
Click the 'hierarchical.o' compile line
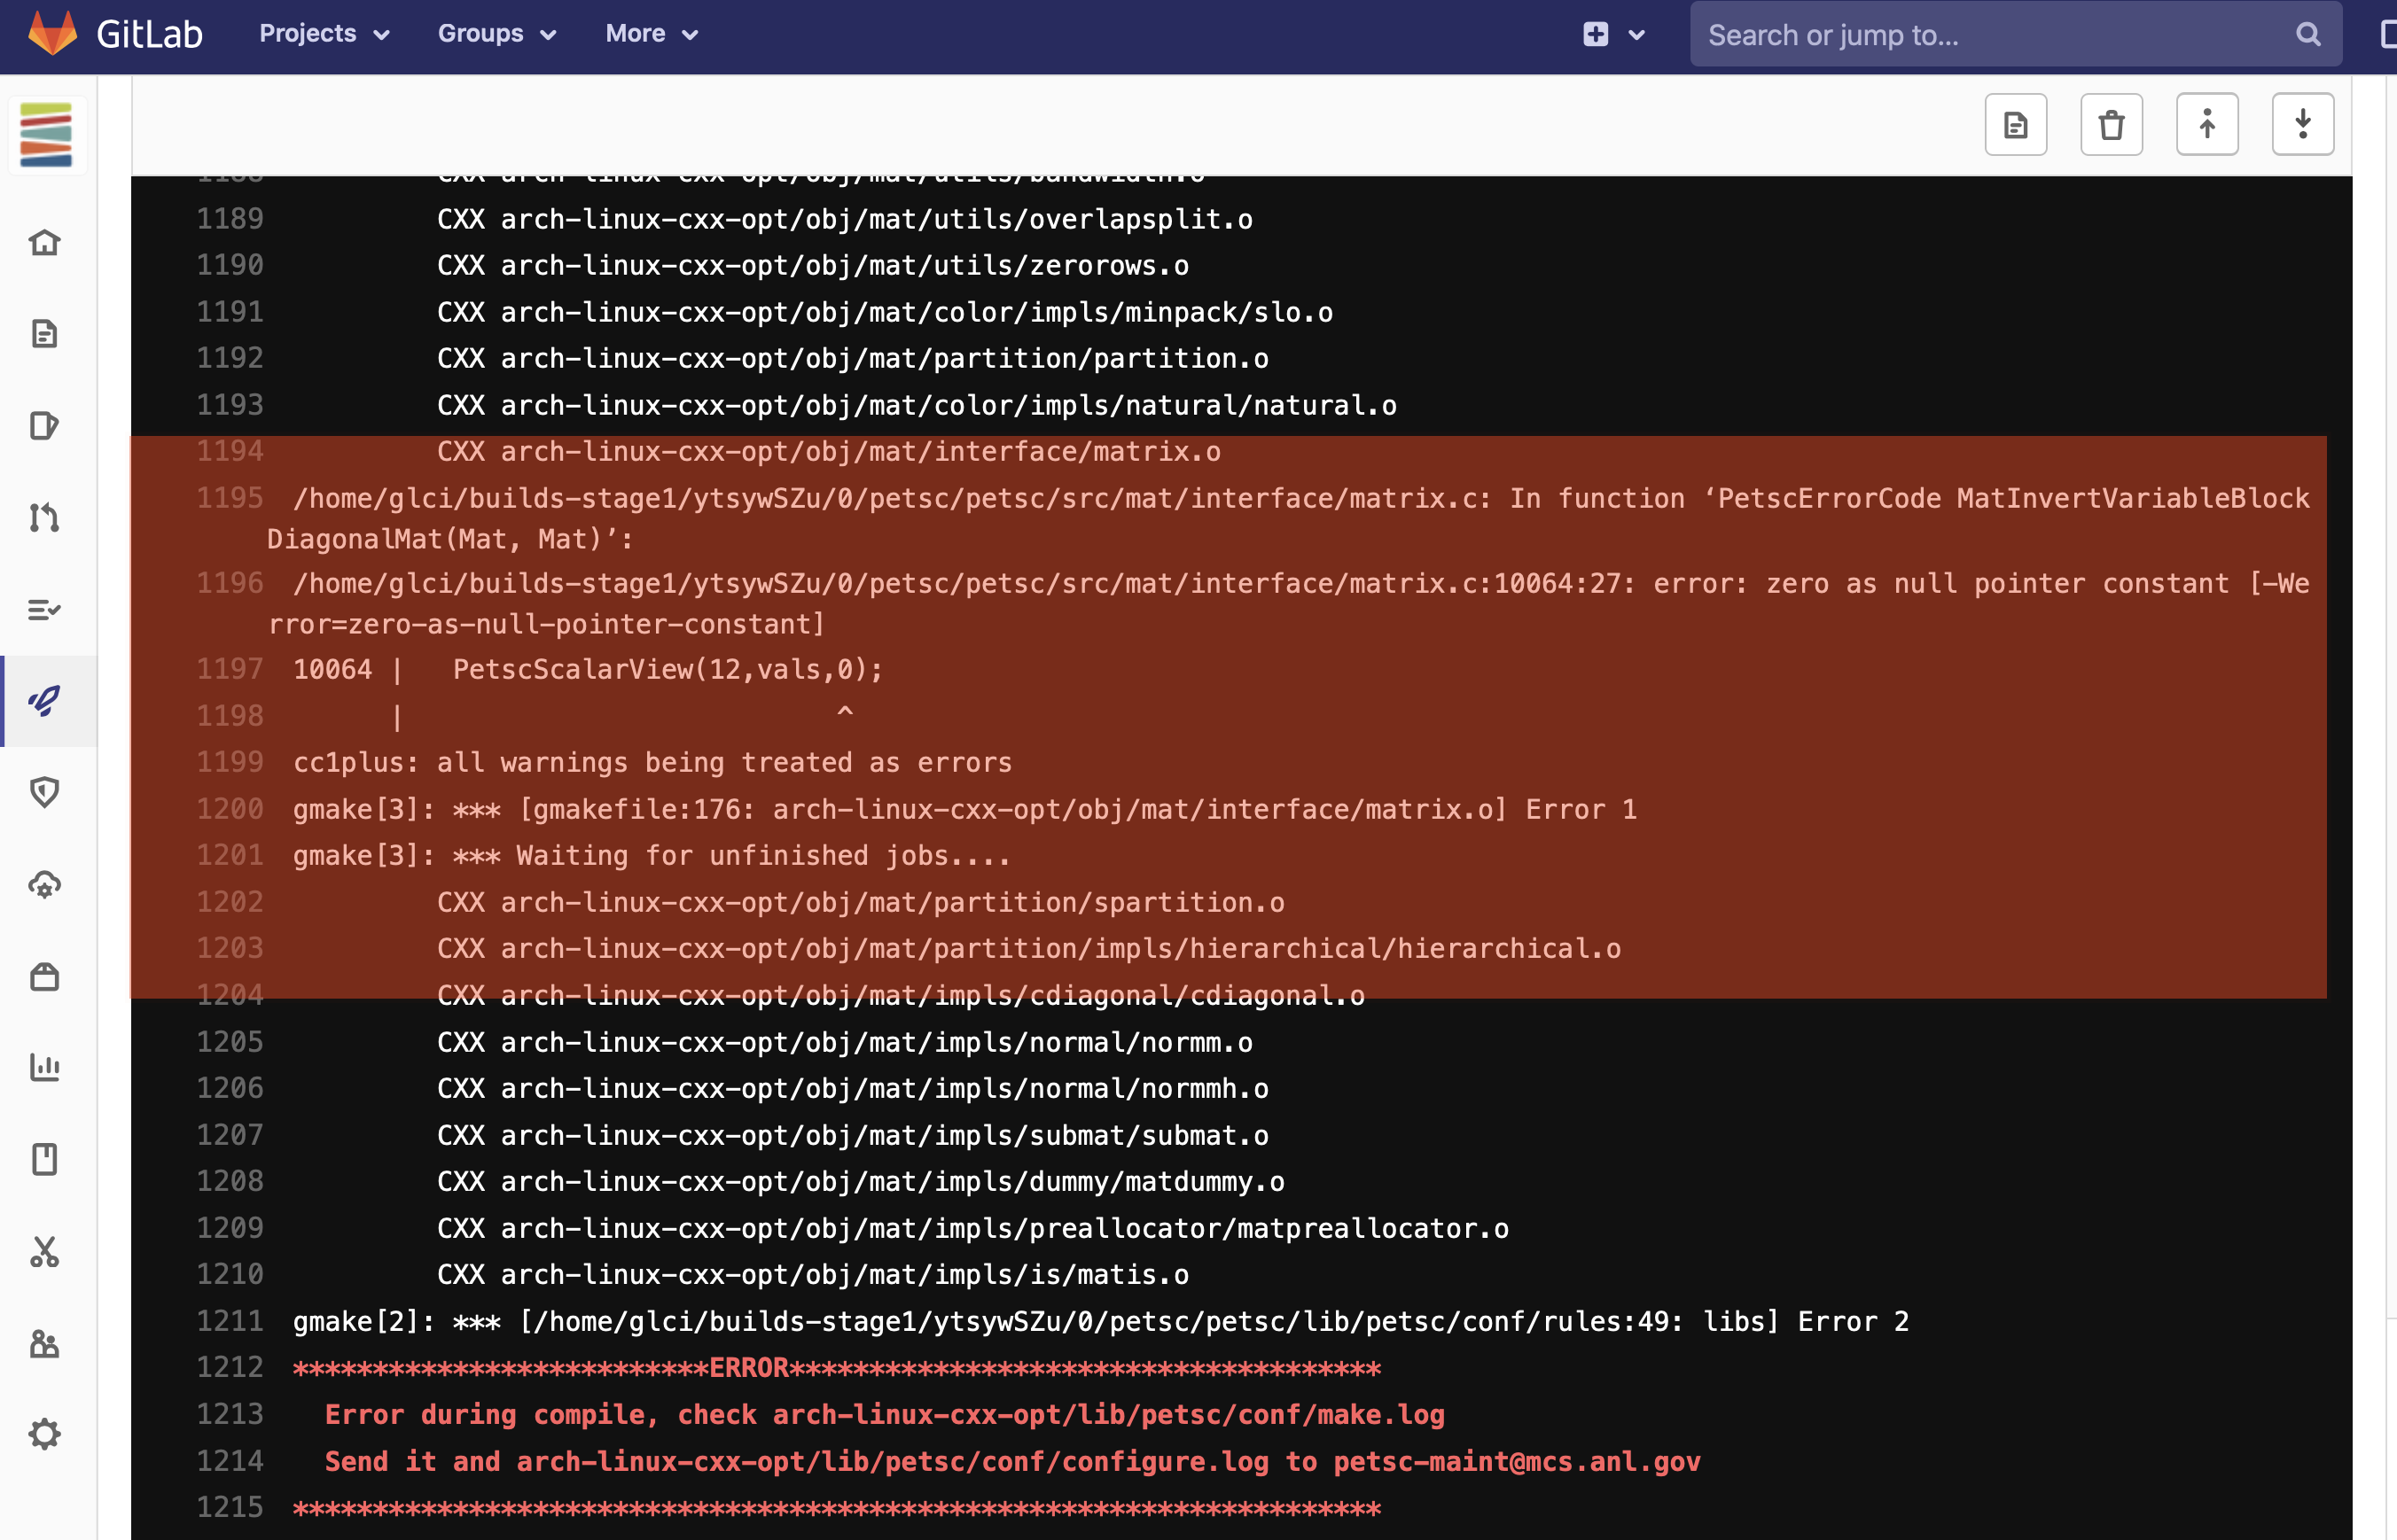(1028, 949)
